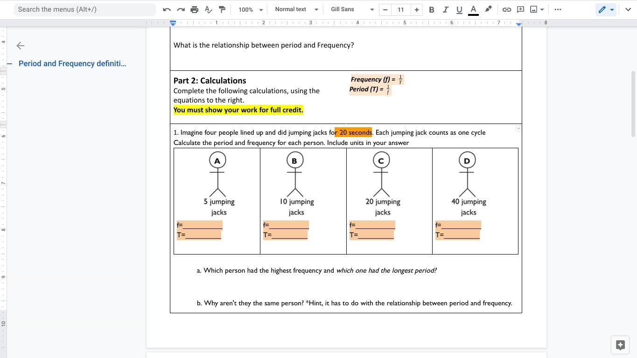
Task: Add a comment from toolbar
Action: pos(520,9)
